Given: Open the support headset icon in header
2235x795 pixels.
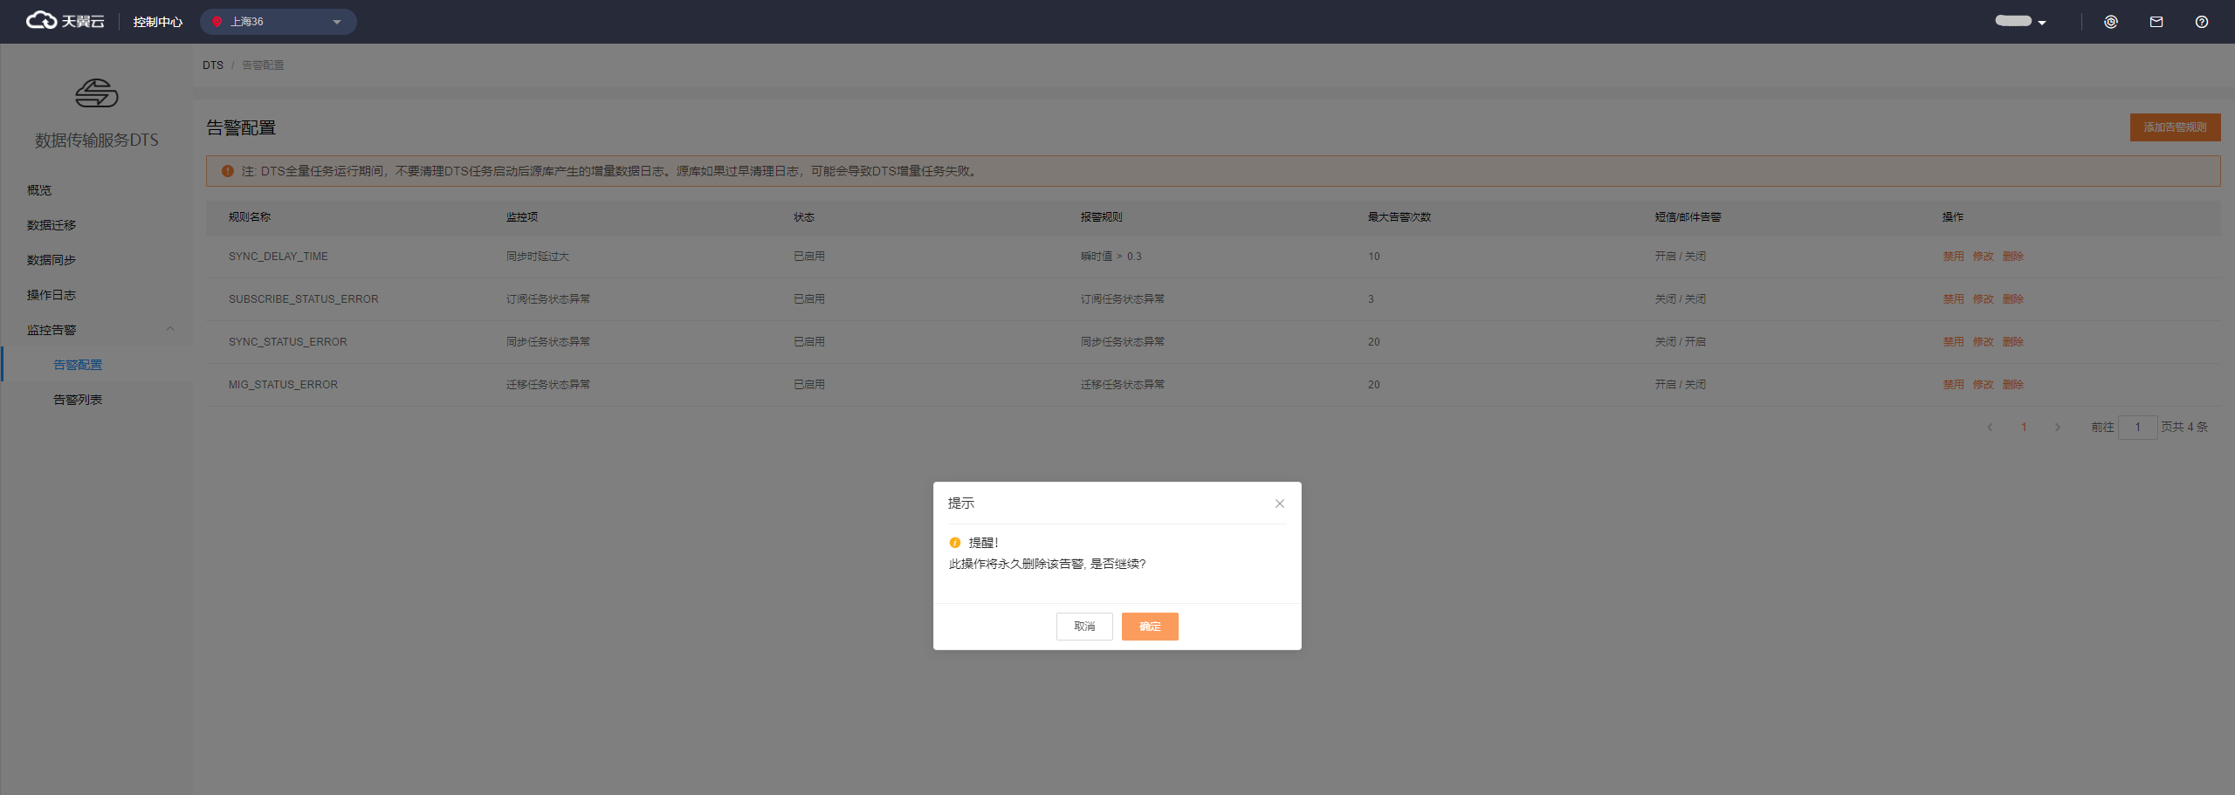Looking at the screenshot, I should pos(2110,22).
